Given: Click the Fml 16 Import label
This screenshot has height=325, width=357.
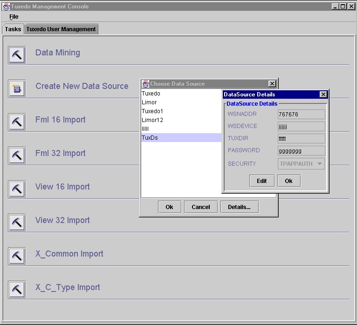Looking at the screenshot, I should point(60,120).
